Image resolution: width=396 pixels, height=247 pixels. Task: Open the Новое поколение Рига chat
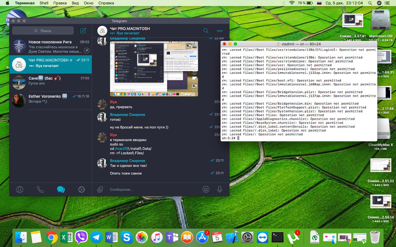pos(50,46)
